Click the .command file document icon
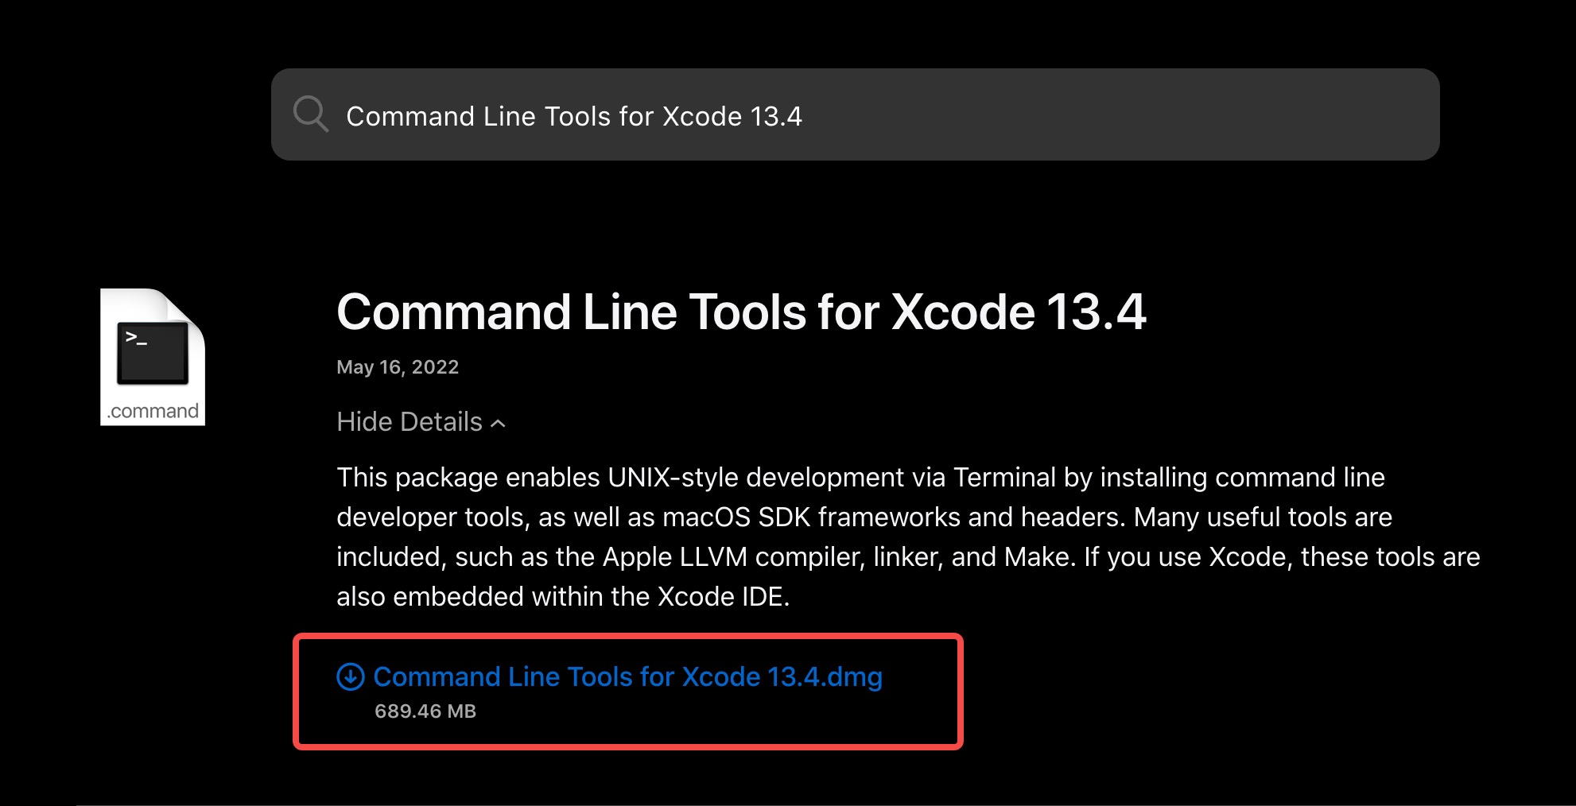Screen dimensions: 1576x806 click(x=153, y=357)
